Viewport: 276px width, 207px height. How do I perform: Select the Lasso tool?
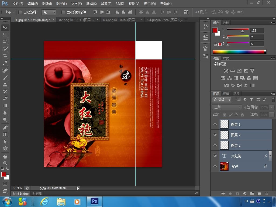pos(5,42)
